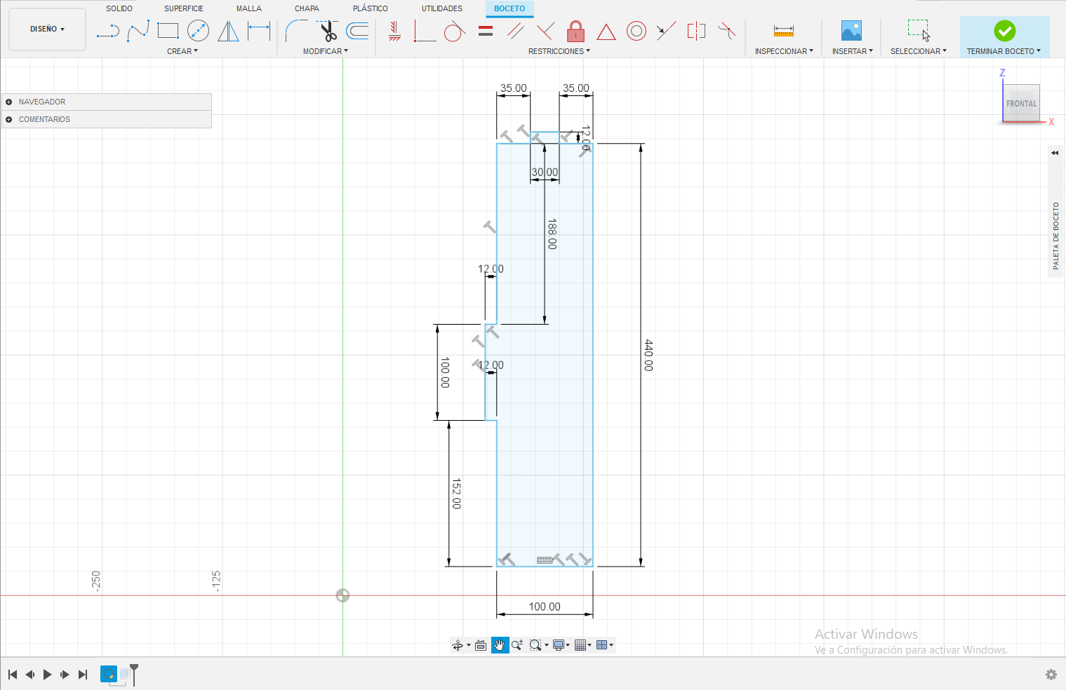
Task: Open the Orbit type dropdown arrow
Action: (469, 645)
